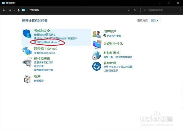
Task: Click 卸载程序 link
Action: [39, 81]
